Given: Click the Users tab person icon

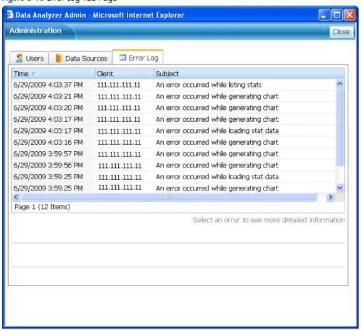Looking at the screenshot, I should click(19, 58).
